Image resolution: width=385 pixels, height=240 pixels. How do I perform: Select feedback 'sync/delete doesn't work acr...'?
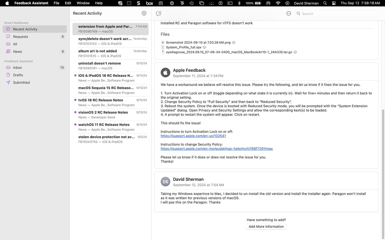coord(111,41)
